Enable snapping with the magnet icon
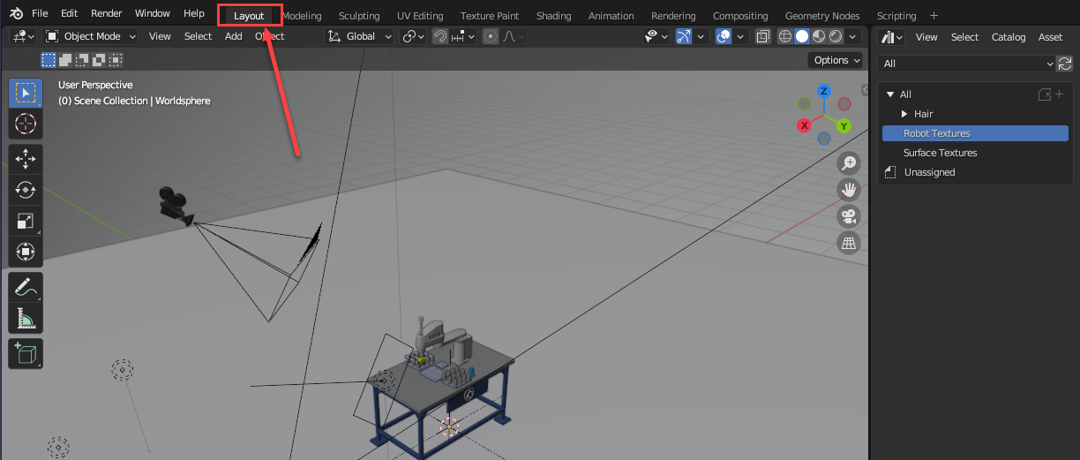This screenshot has width=1080, height=460. pyautogui.click(x=440, y=36)
